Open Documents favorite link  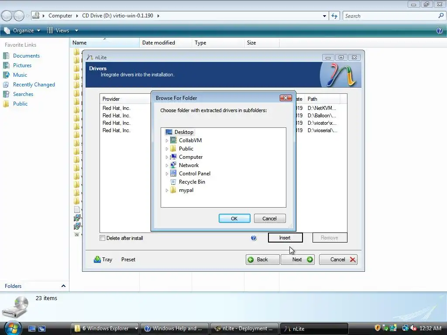pyautogui.click(x=26, y=56)
